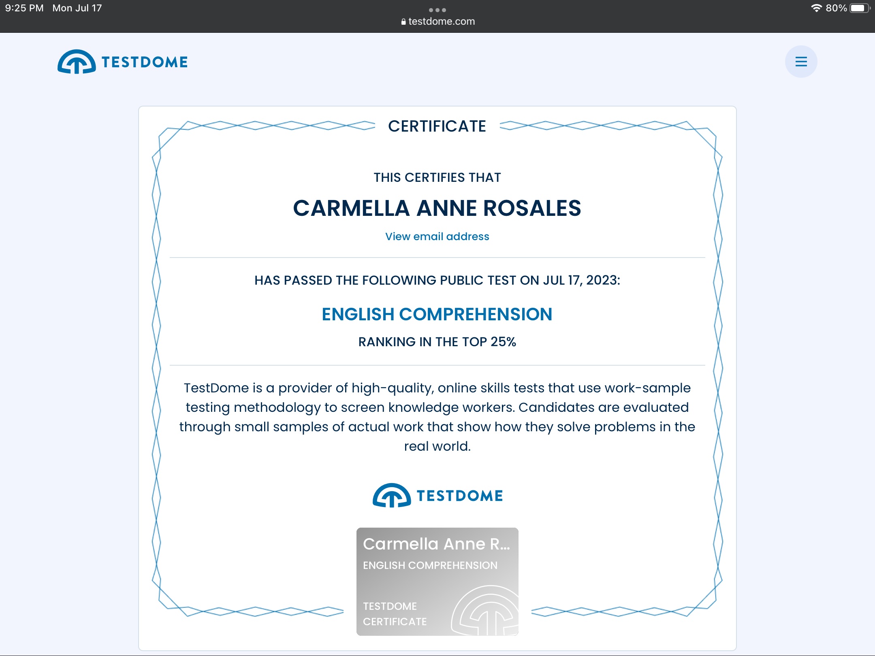Click the passed test date line
Viewport: 875px width, 656px height.
(437, 280)
